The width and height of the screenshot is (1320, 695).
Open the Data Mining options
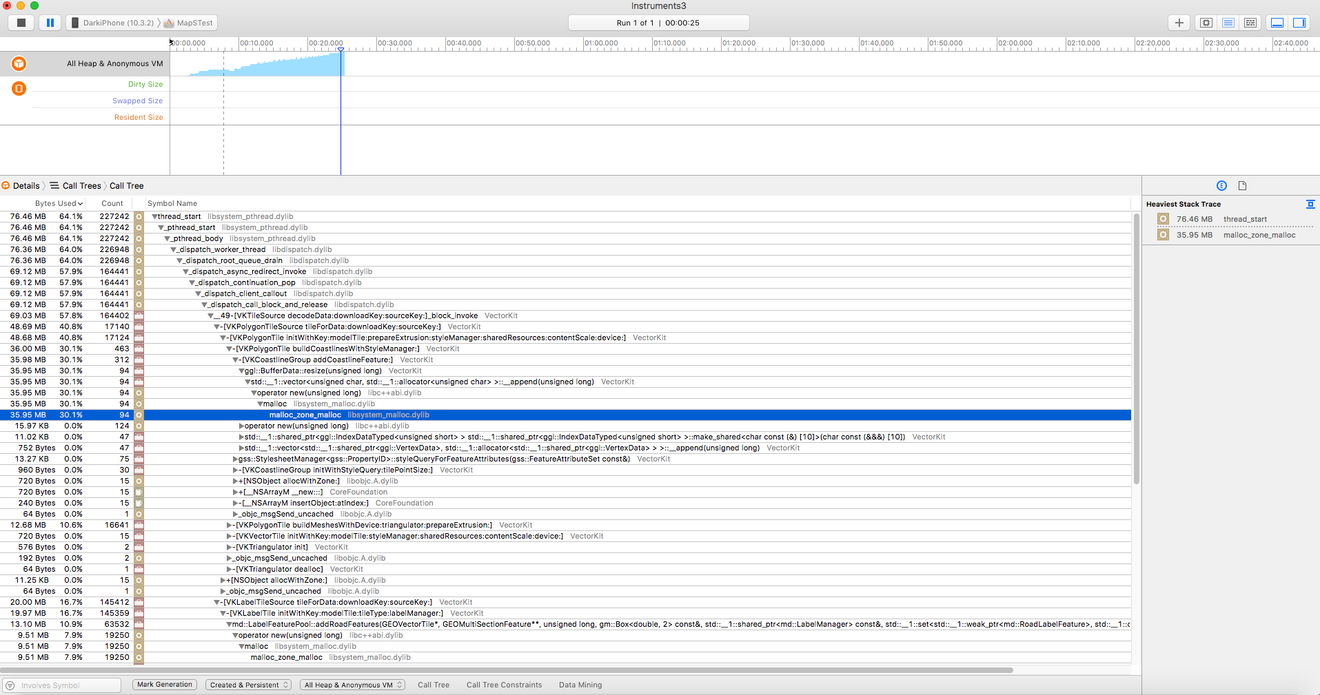coord(580,685)
